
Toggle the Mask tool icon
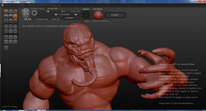pos(6,31)
